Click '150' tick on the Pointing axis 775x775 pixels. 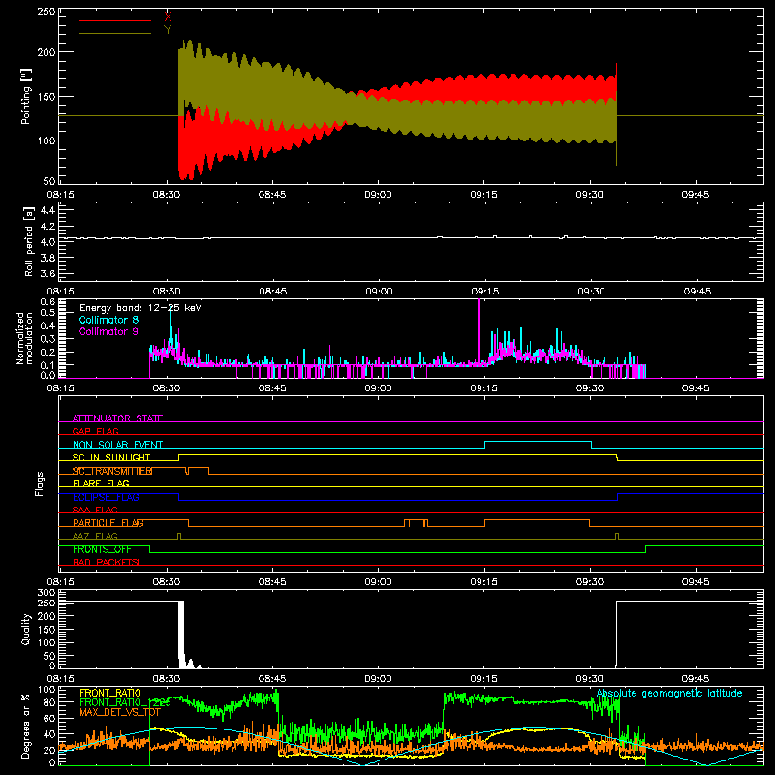point(46,96)
